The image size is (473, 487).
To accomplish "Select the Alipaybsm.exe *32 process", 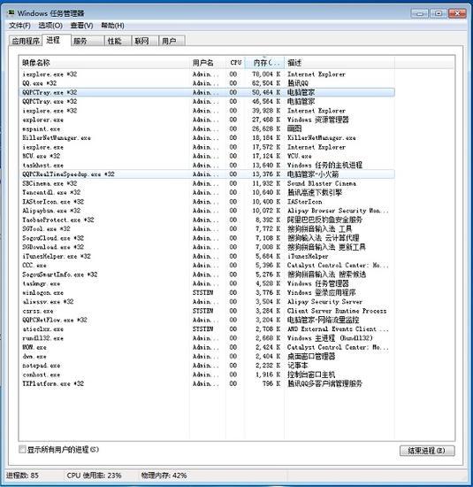I will pyautogui.click(x=207, y=211).
